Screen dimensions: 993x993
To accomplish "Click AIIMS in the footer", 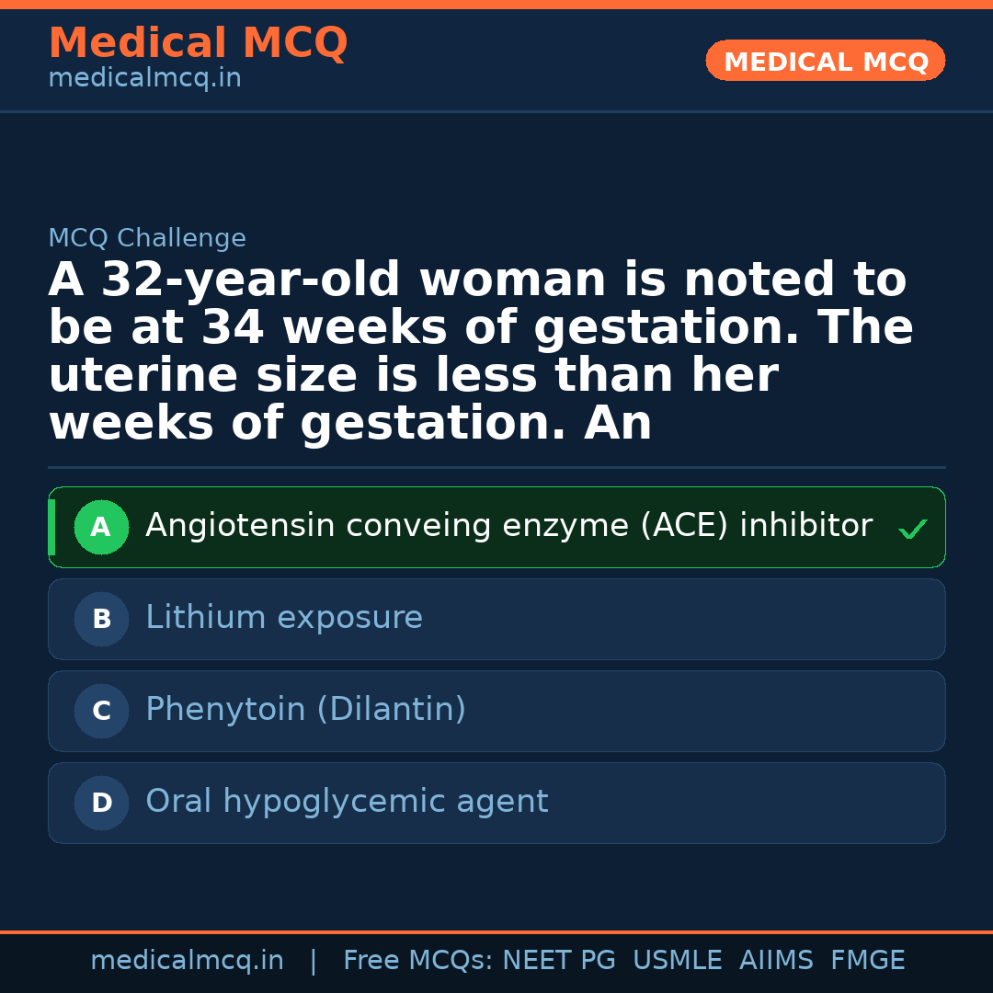I will point(776,961).
